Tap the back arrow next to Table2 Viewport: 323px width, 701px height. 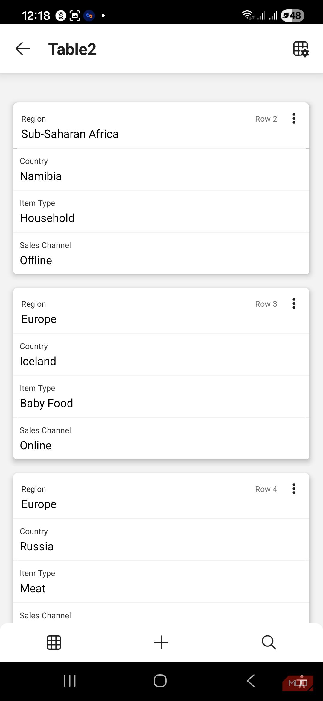point(23,49)
